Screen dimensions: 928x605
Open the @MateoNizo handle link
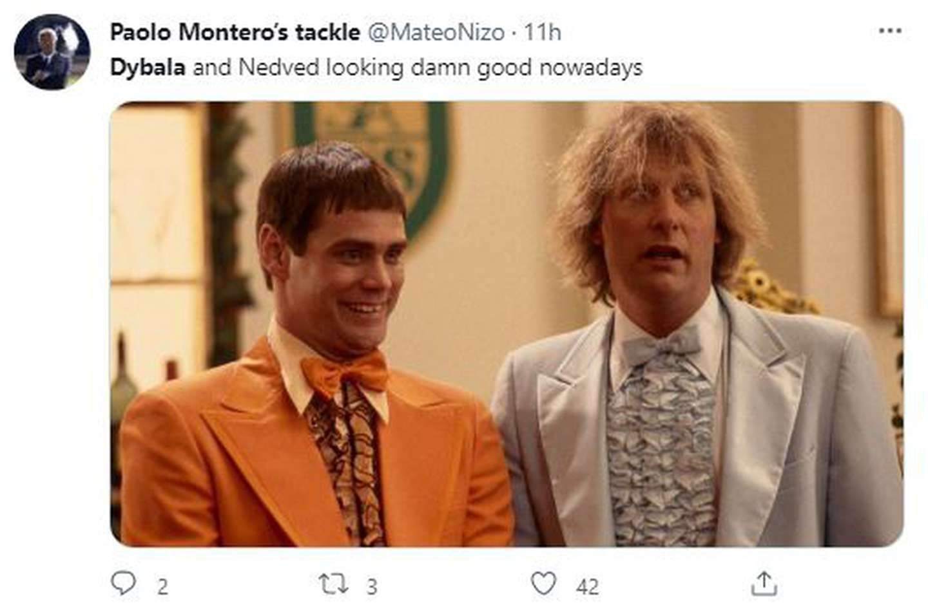[436, 32]
